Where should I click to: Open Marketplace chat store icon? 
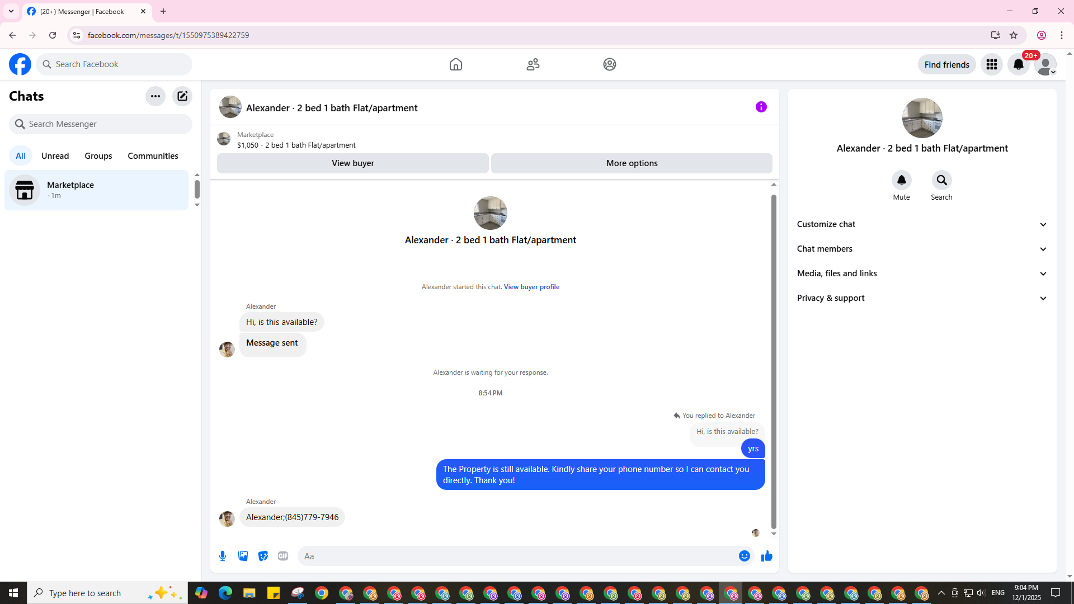[25, 190]
